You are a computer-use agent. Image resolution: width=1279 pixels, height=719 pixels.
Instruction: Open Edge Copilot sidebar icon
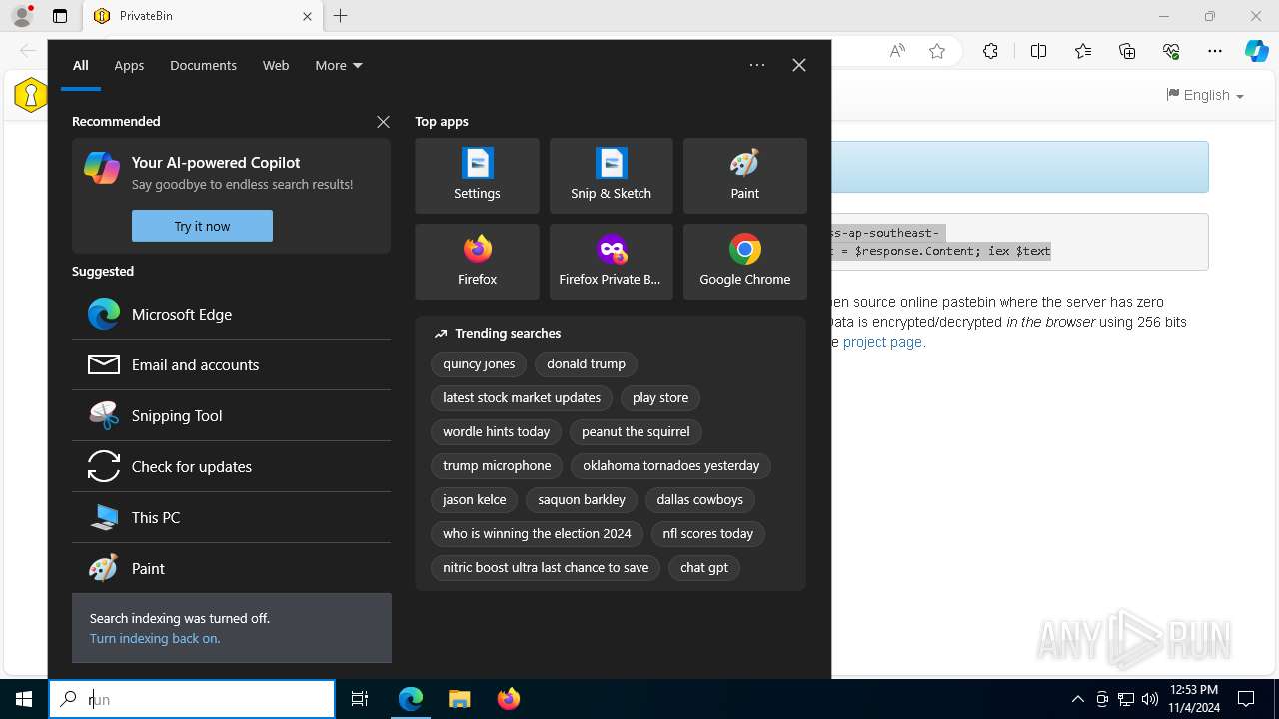(x=1256, y=51)
